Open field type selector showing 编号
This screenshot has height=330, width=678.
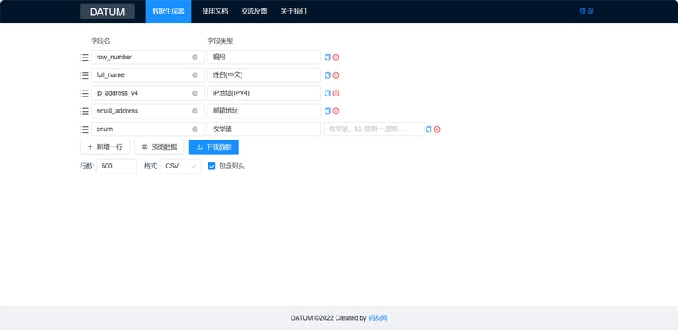point(264,57)
